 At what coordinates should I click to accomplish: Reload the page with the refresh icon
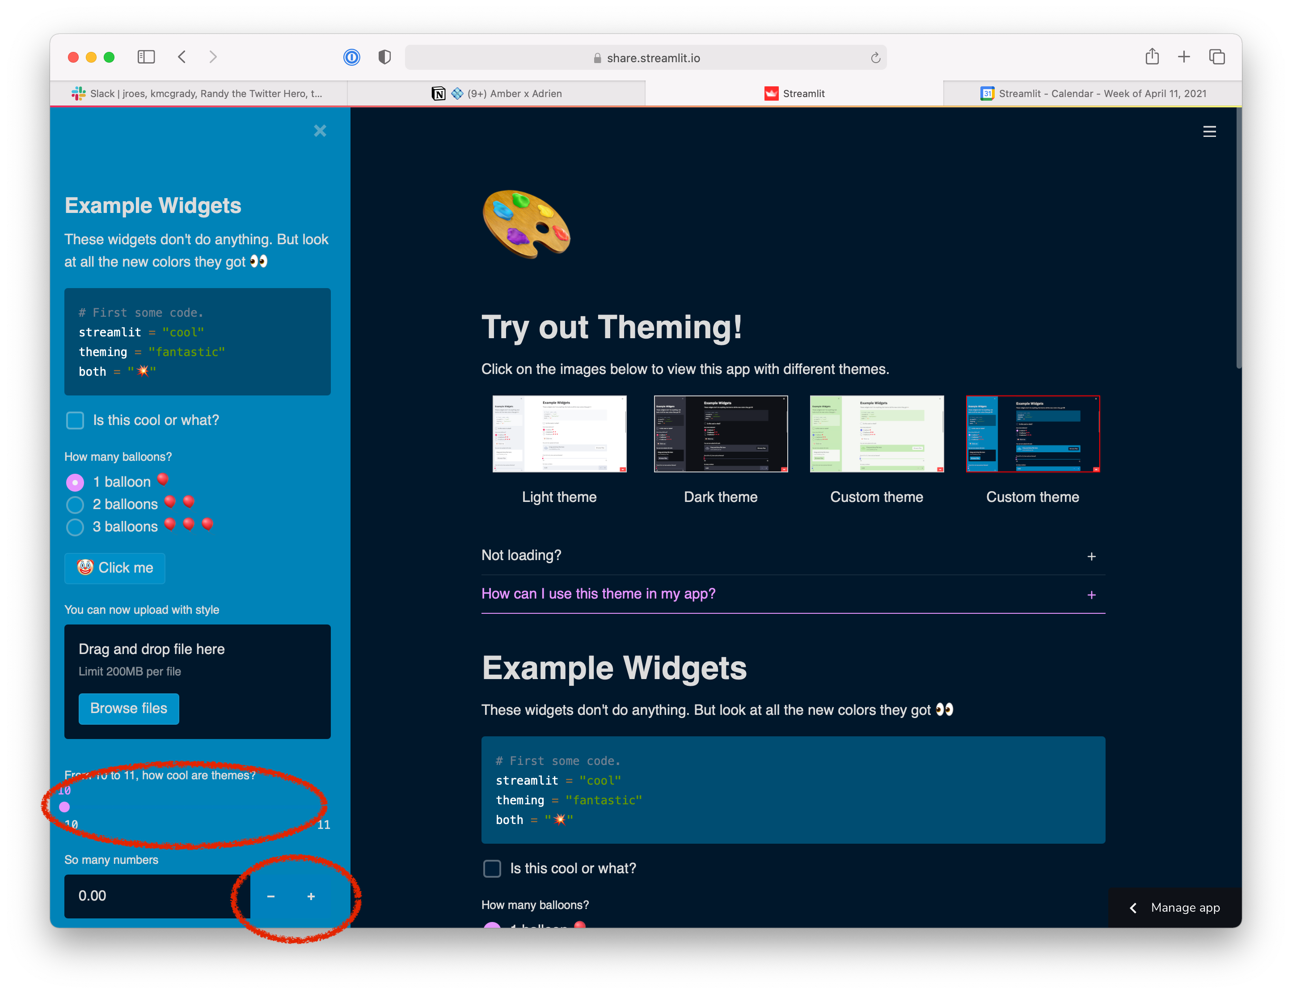click(x=875, y=57)
